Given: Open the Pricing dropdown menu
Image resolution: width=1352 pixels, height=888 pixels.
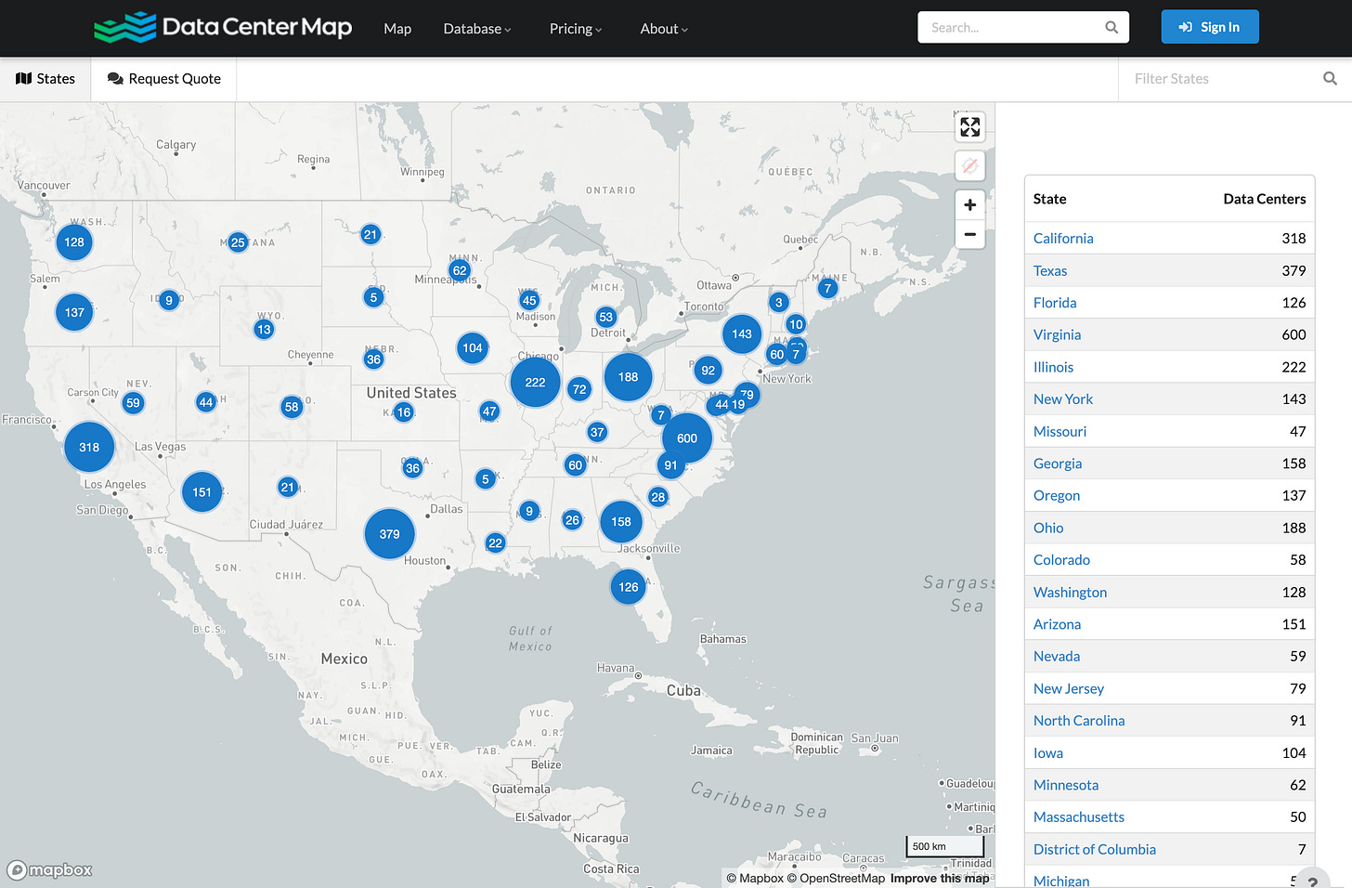Looking at the screenshot, I should click(x=575, y=29).
